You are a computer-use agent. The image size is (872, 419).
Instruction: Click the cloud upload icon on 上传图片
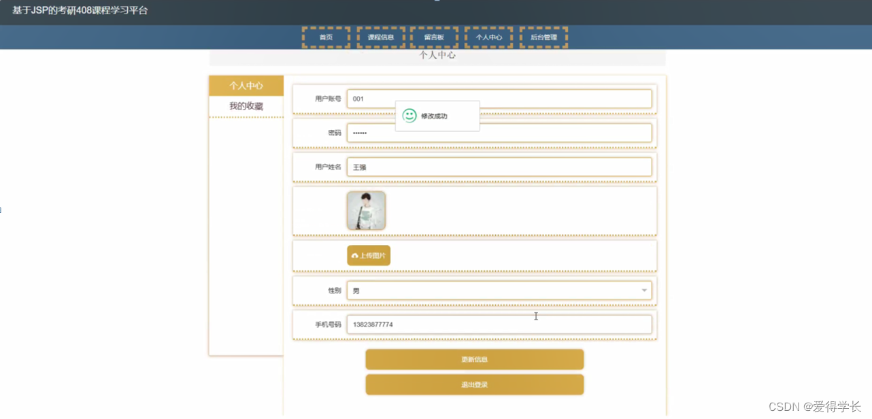[x=354, y=255]
